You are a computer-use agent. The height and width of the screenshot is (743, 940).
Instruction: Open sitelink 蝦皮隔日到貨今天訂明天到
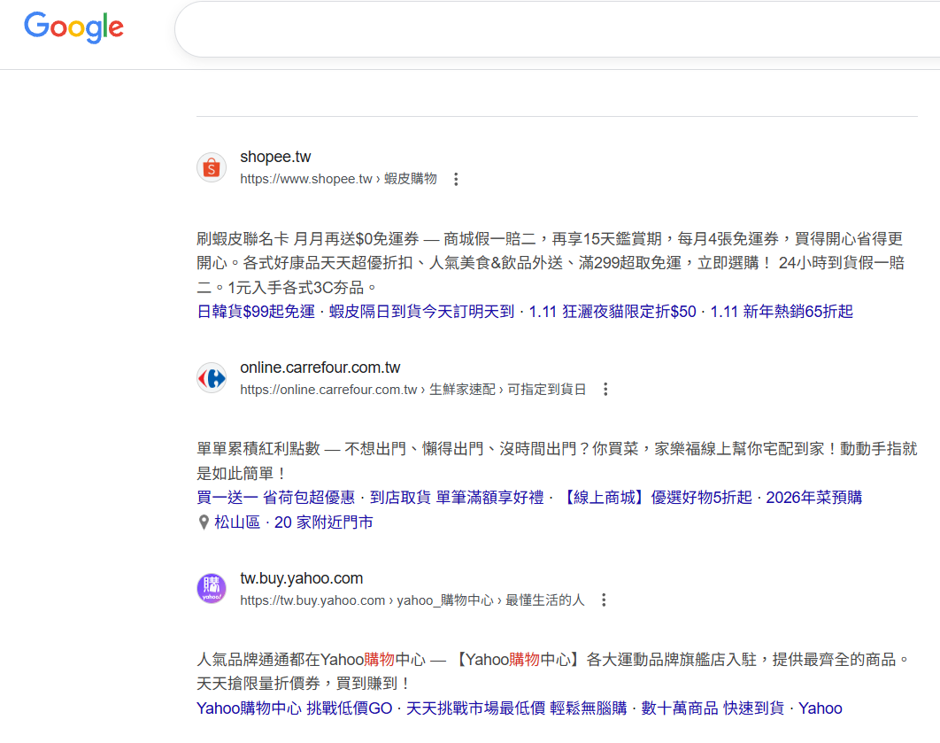click(x=422, y=312)
